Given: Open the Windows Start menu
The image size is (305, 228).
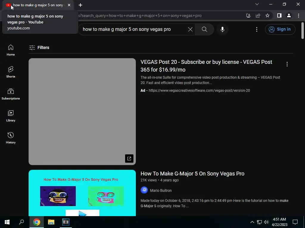Looking at the screenshot, I should (7, 222).
